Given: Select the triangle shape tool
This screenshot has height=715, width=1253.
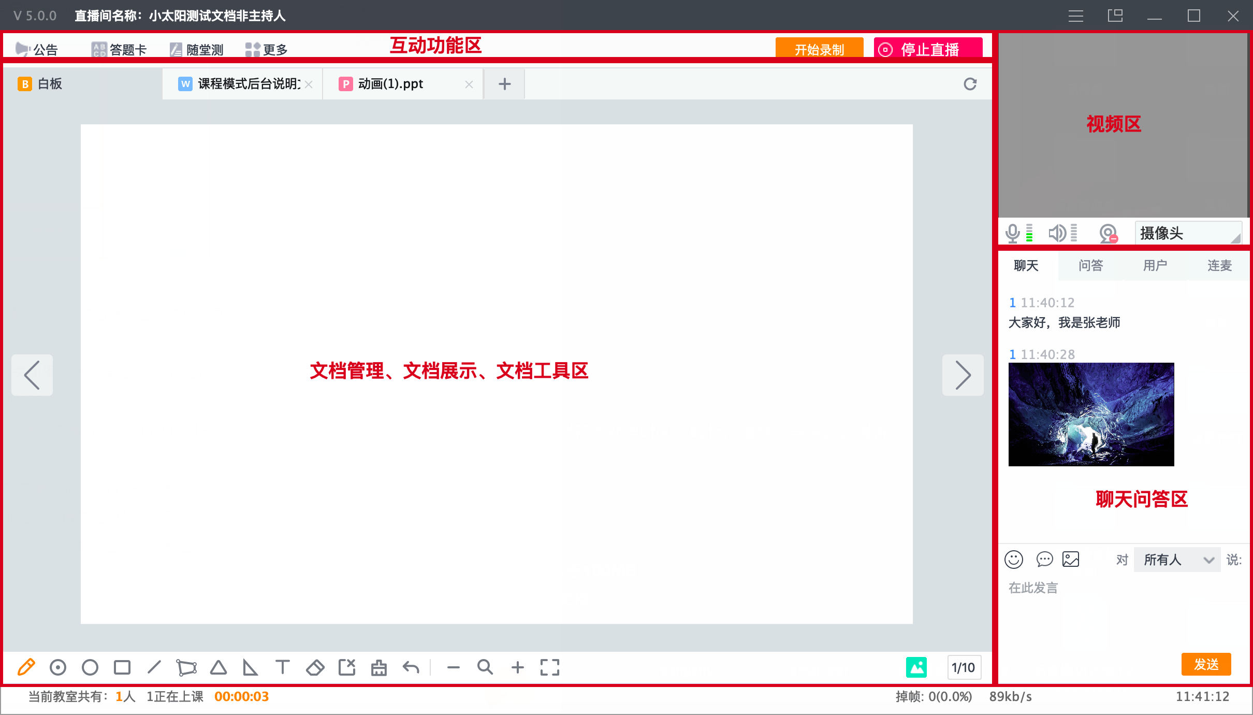Looking at the screenshot, I should pos(218,667).
